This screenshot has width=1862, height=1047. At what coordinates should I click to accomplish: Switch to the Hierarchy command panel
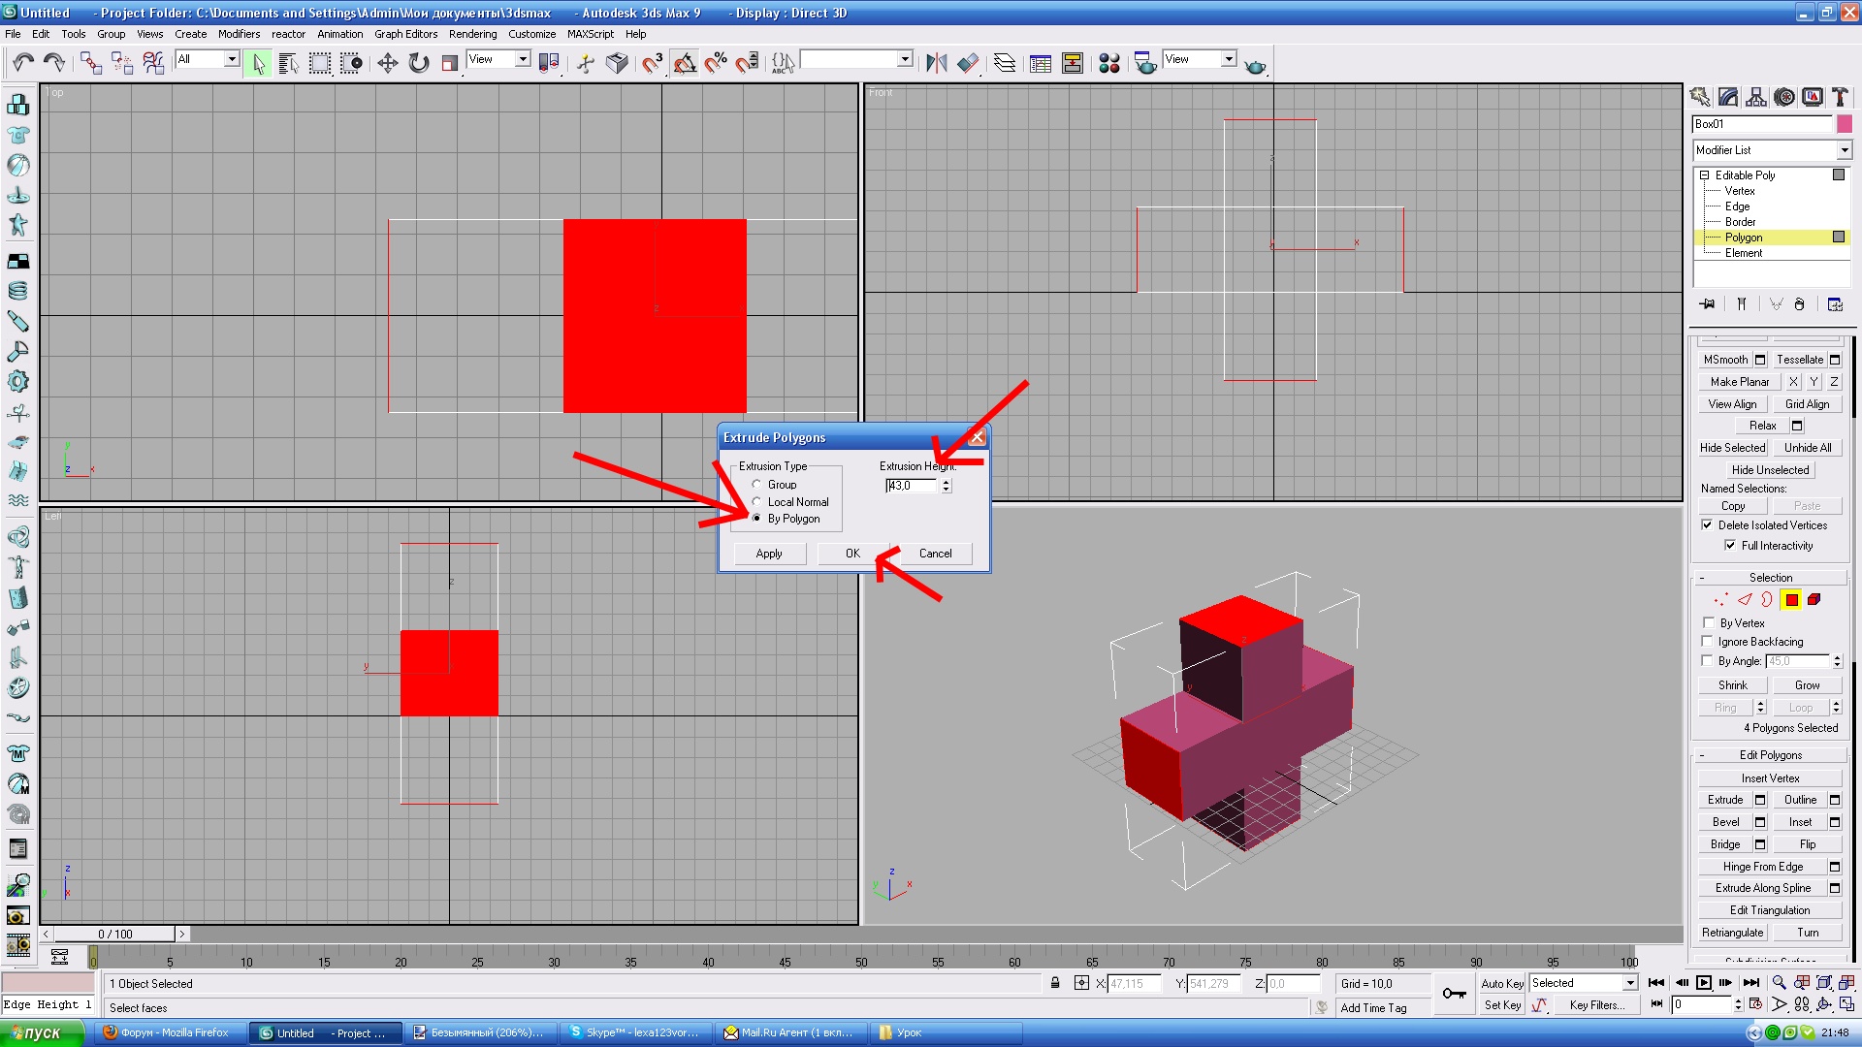tap(1755, 97)
